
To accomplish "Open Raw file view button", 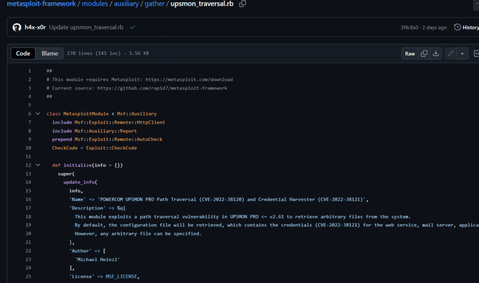I will pyautogui.click(x=410, y=53).
